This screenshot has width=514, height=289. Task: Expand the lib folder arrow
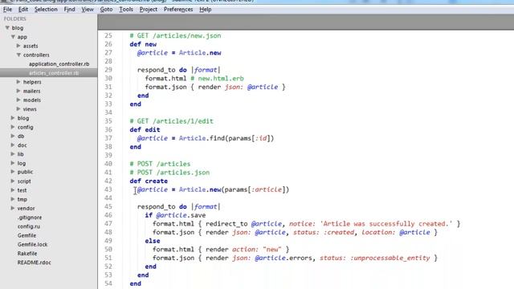click(13, 154)
